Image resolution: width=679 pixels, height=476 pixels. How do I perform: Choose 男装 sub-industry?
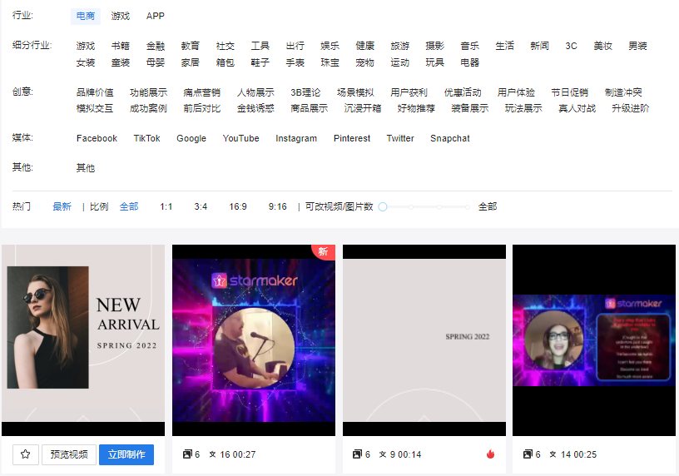point(637,46)
